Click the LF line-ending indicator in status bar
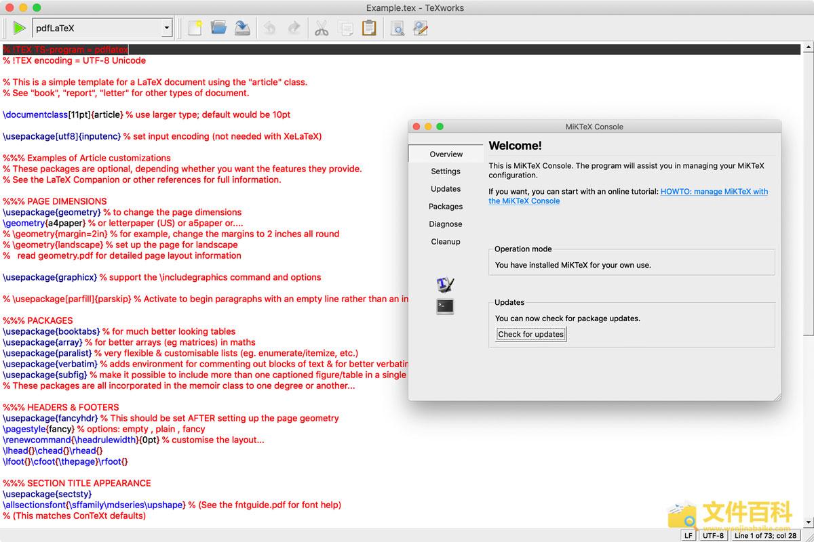The image size is (814, 542). [688, 535]
